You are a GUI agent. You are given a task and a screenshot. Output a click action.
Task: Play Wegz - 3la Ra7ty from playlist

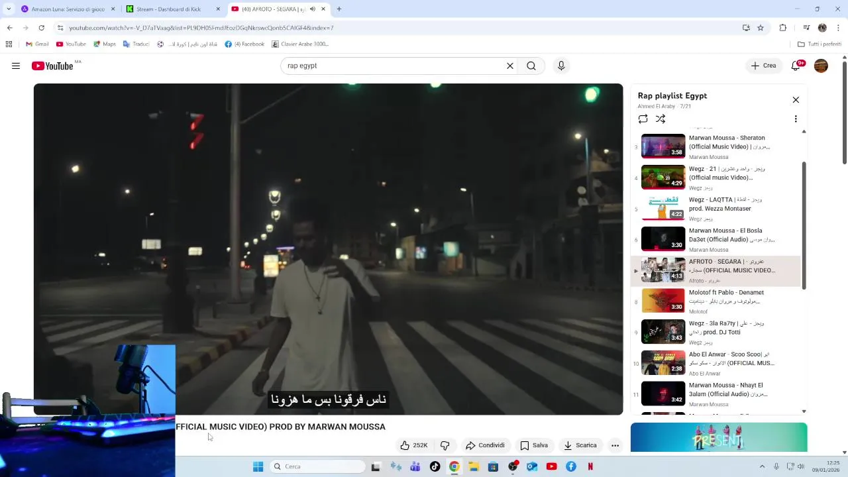coord(715,333)
